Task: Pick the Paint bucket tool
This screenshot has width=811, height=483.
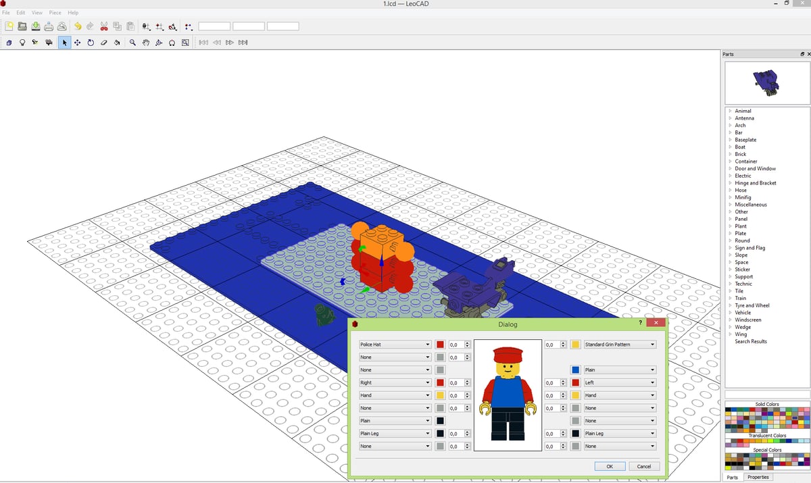Action: (117, 43)
